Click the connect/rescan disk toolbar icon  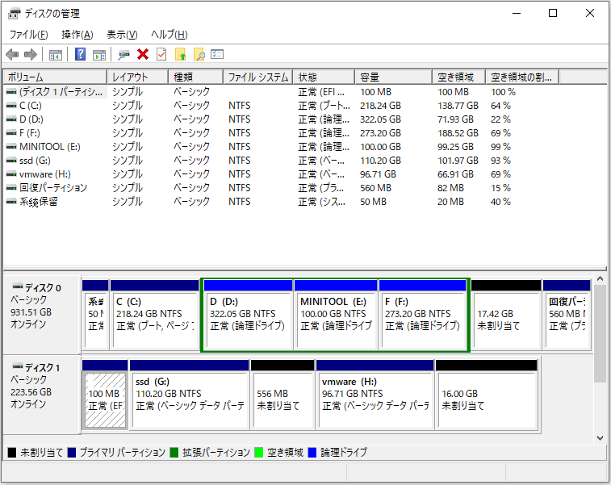[x=123, y=55]
